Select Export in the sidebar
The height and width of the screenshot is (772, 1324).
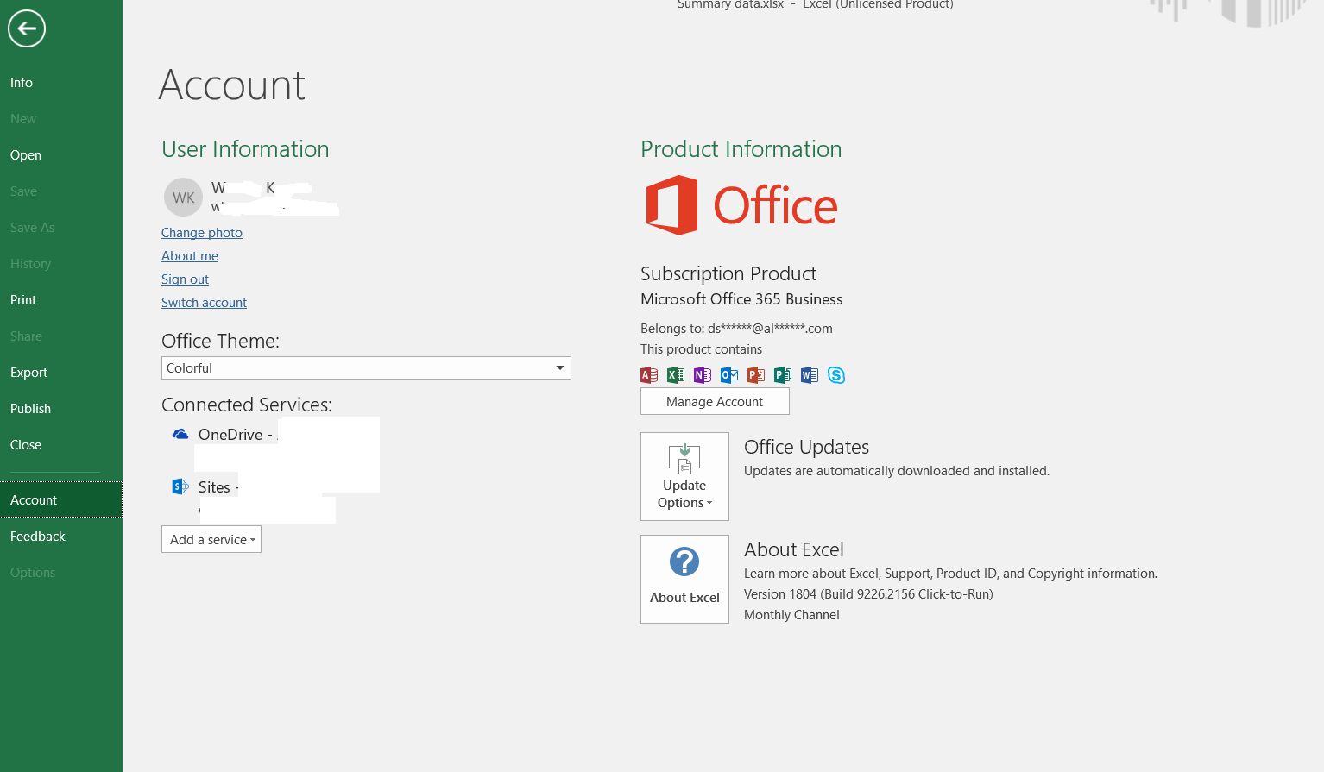coord(61,373)
